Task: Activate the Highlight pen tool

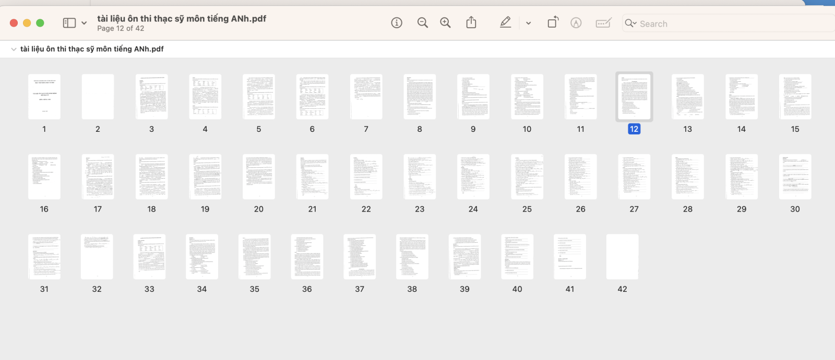Action: 505,23
